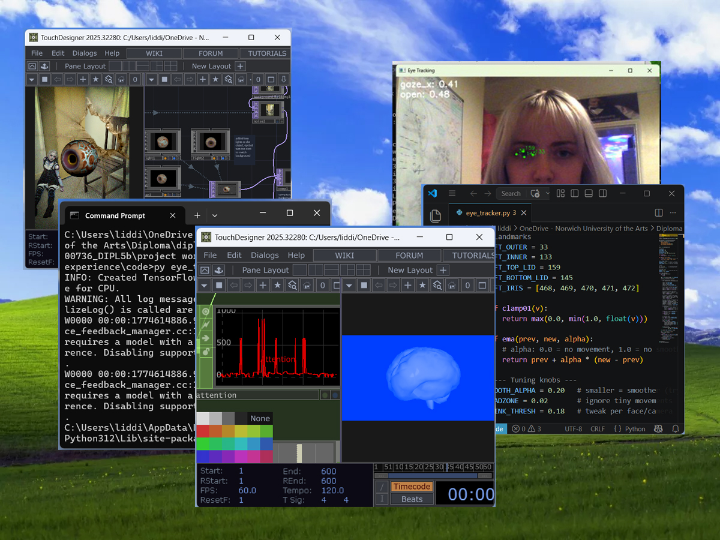The image size is (720, 540).
Task: Open Edit menu in front TouchDesigner window
Action: click(x=234, y=255)
